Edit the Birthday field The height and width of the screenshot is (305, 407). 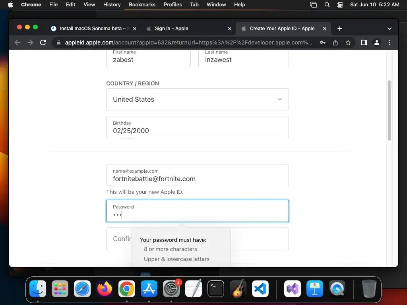click(197, 127)
